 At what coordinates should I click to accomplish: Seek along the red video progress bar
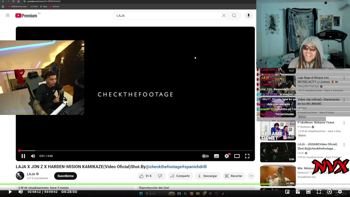(135, 150)
